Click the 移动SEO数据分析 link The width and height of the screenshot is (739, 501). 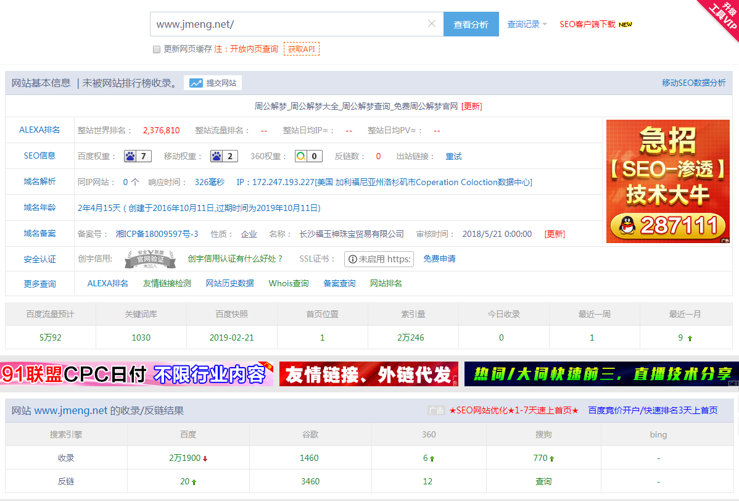(693, 83)
